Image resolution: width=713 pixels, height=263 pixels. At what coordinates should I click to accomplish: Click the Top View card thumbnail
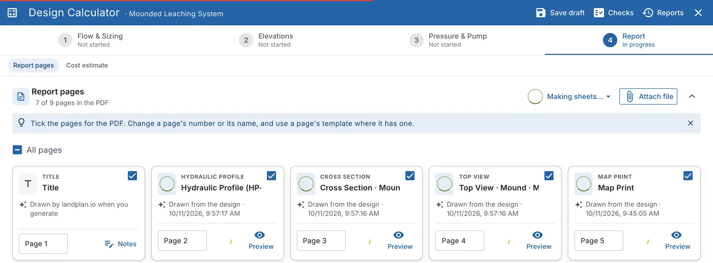(x=445, y=184)
